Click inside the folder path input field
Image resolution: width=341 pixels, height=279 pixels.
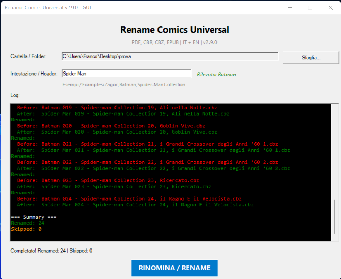click(x=170, y=56)
